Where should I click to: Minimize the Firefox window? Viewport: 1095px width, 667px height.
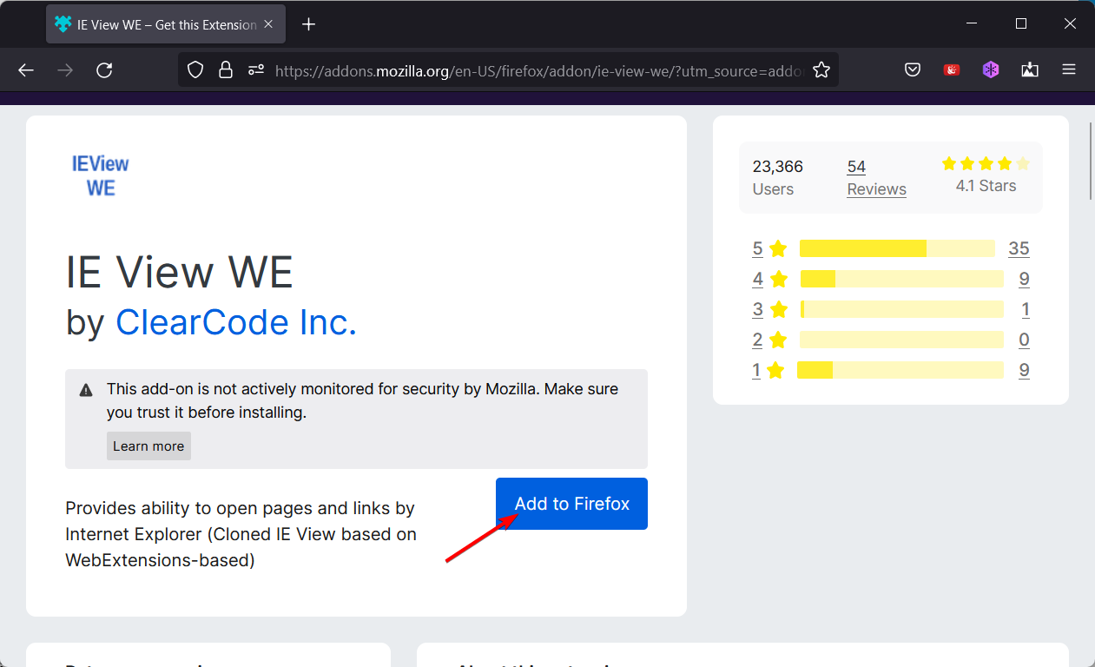pyautogui.click(x=973, y=24)
